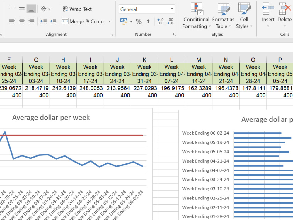Image resolution: width=293 pixels, height=220 pixels.
Task: Select the bar chart title
Action: click(x=267, y=120)
